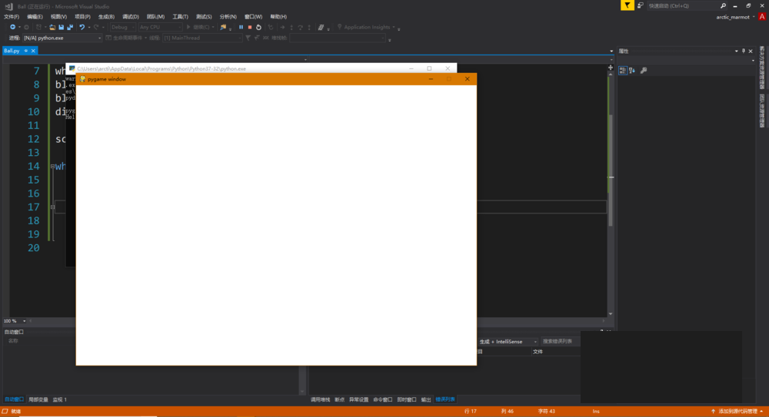Click the Show Next Statement arrow icon

[x=282, y=28]
